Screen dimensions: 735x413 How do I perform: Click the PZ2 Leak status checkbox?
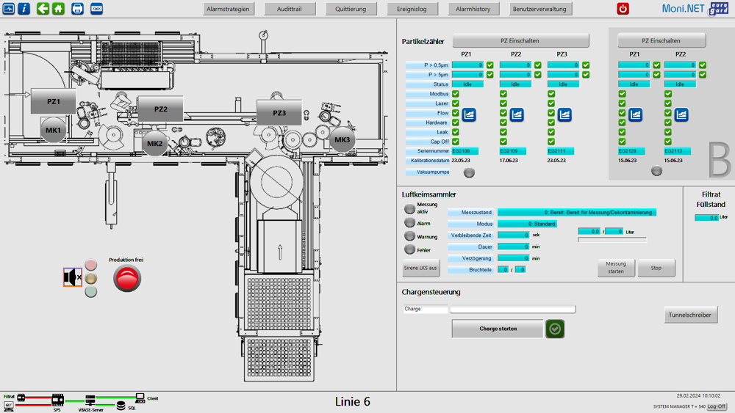pos(503,132)
